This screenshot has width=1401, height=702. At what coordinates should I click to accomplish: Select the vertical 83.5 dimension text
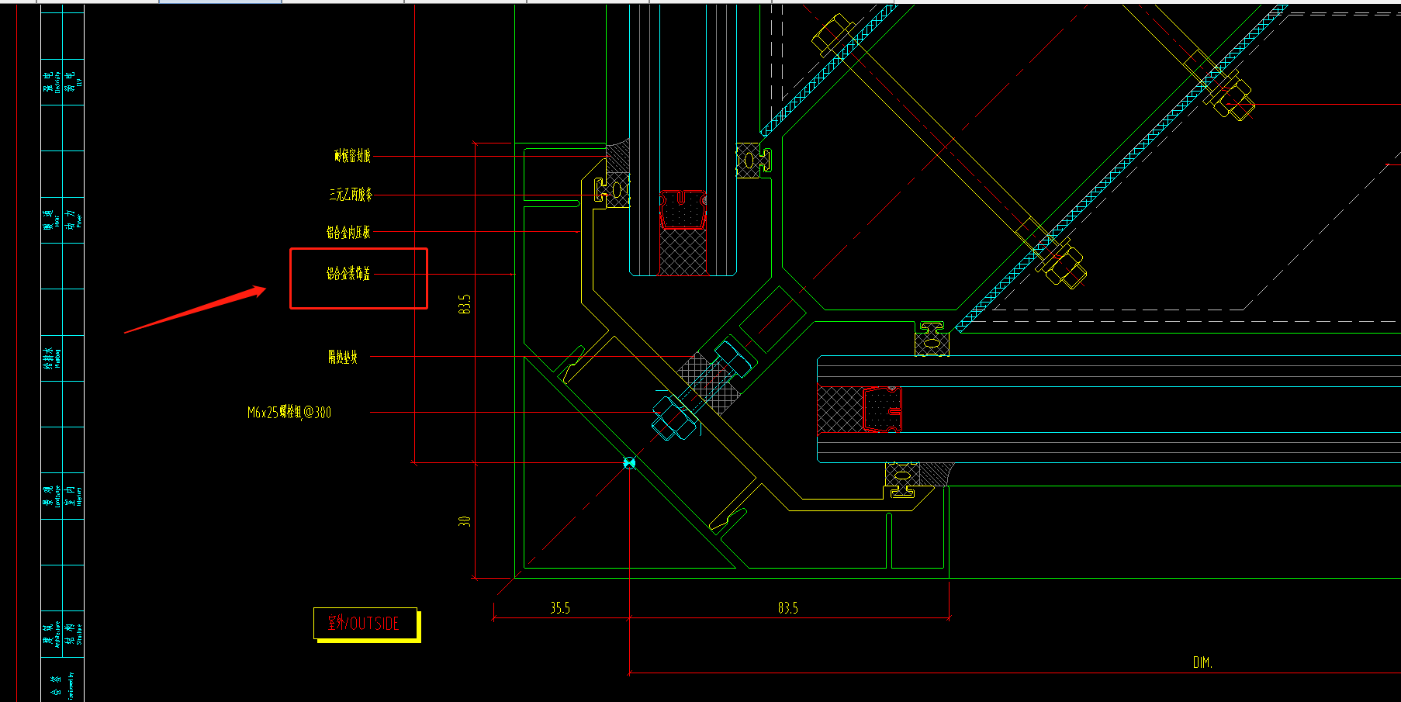click(x=465, y=303)
